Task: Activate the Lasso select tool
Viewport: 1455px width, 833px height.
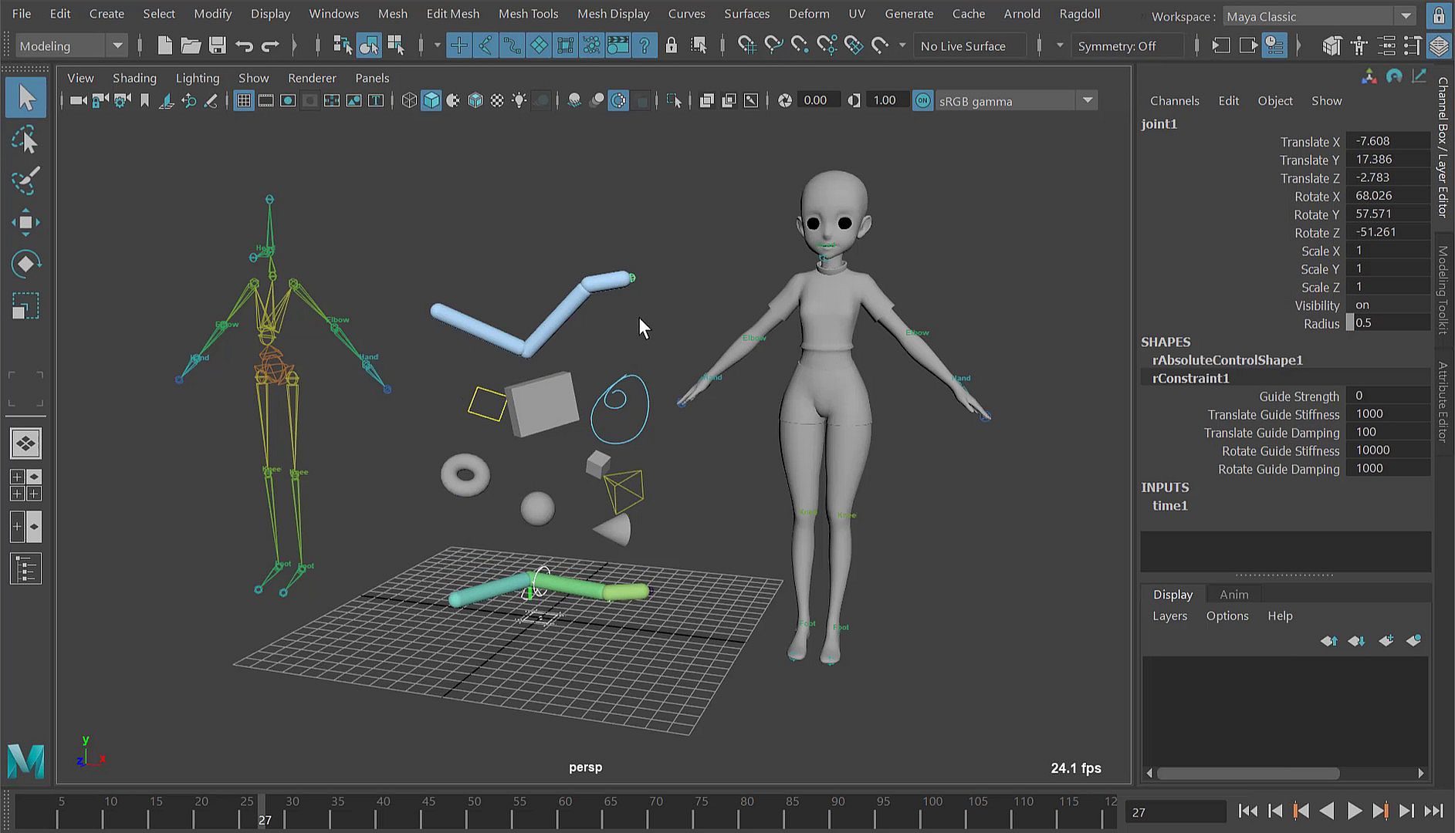Action: [25, 140]
